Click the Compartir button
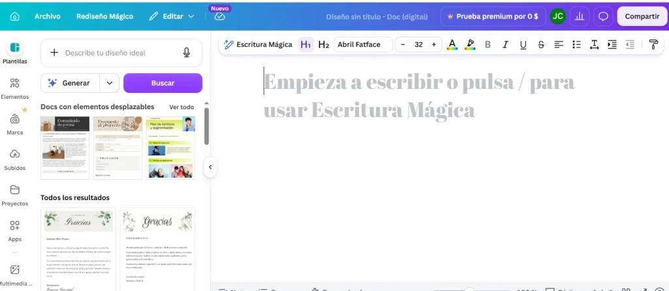This screenshot has height=291, width=669. pos(642,16)
